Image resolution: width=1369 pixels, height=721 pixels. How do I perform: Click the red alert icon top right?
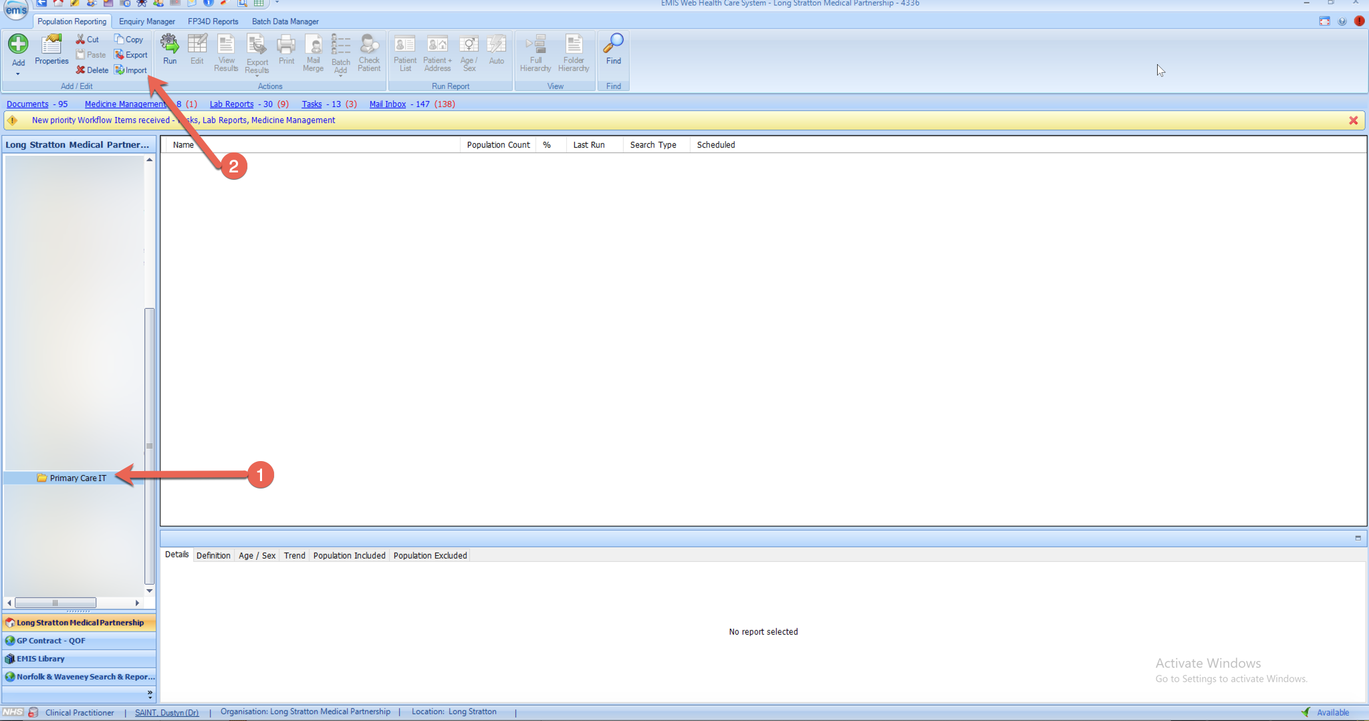tap(1359, 21)
